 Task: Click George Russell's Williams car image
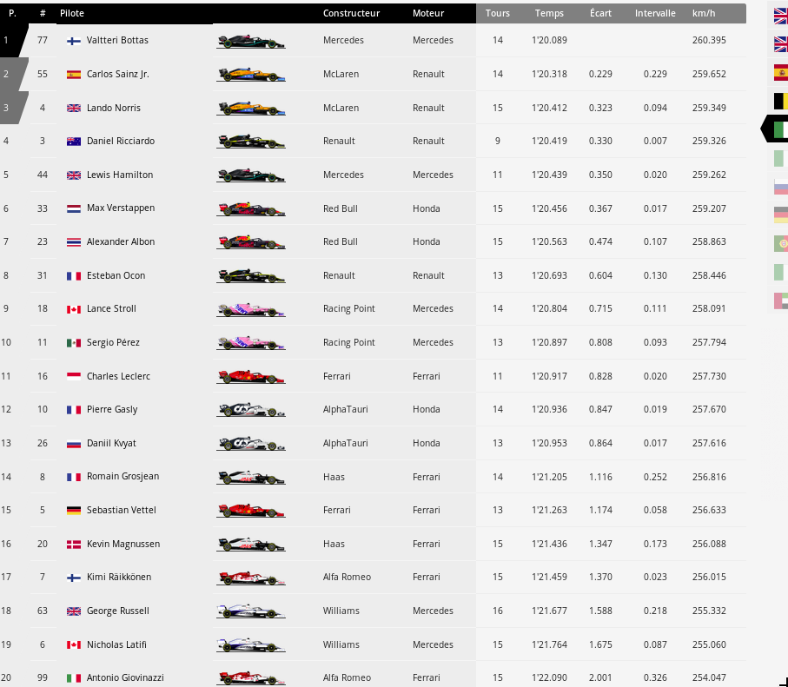tap(251, 611)
